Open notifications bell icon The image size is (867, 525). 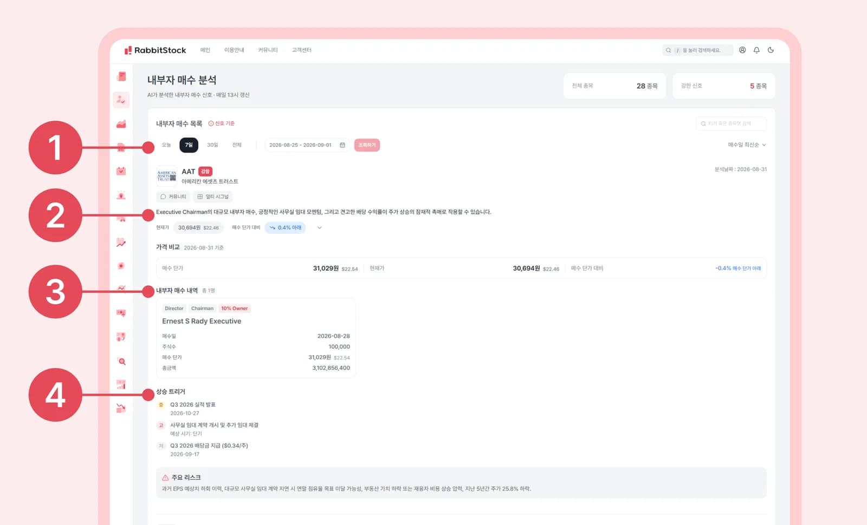(756, 50)
